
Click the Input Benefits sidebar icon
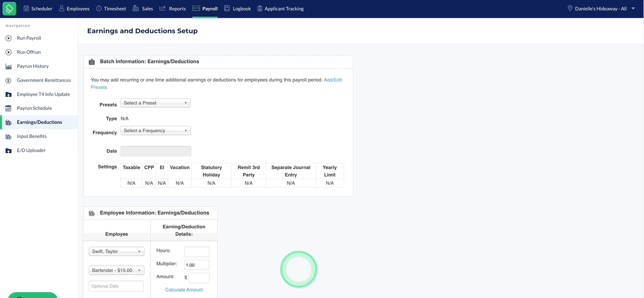point(8,137)
